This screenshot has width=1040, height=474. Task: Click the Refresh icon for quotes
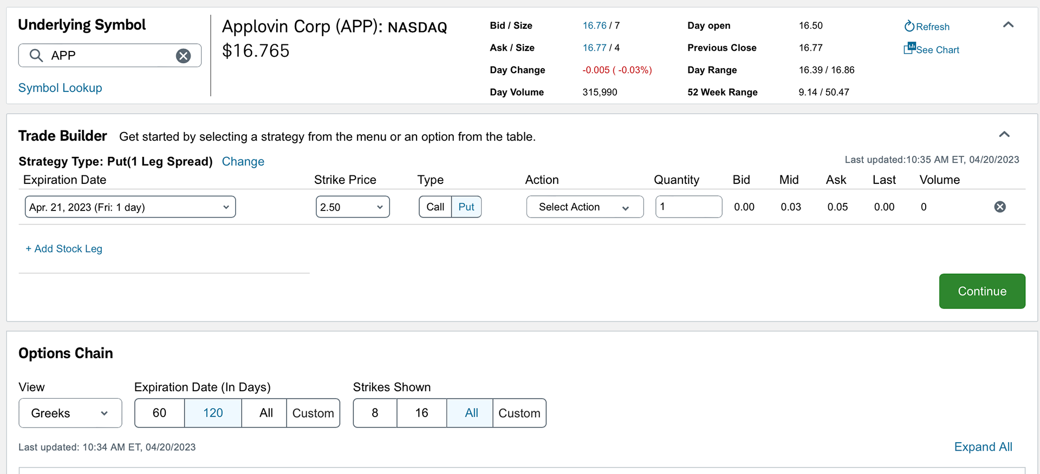coord(909,26)
